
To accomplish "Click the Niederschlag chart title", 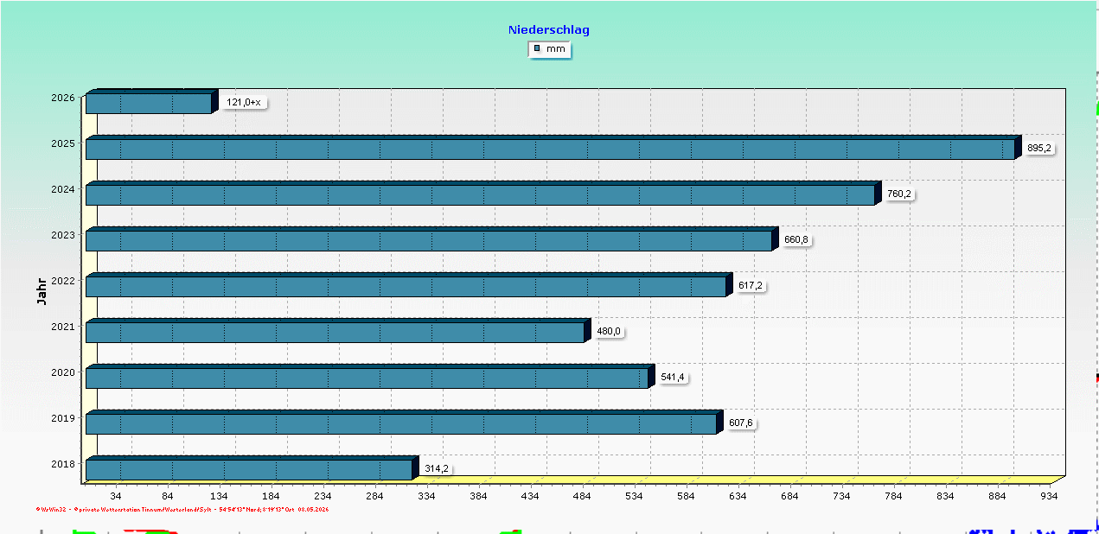I will 549,29.
